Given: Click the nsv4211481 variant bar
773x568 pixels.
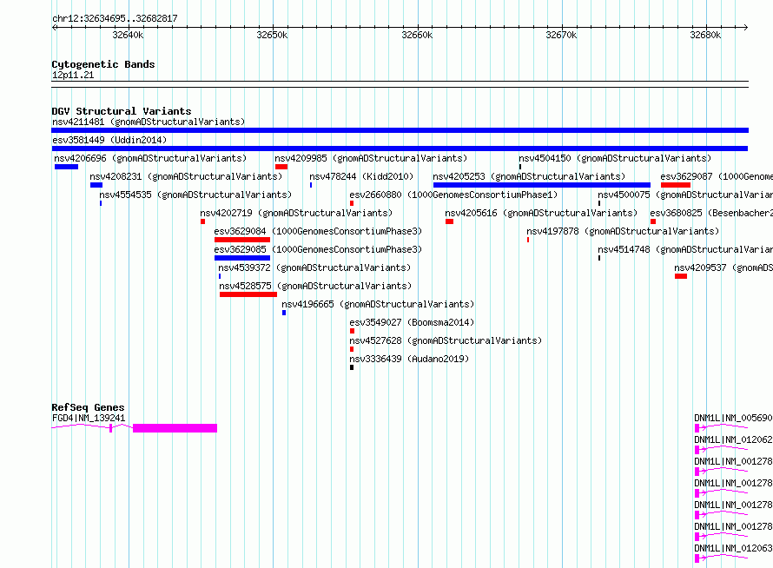Looking at the screenshot, I should pyautogui.click(x=400, y=130).
